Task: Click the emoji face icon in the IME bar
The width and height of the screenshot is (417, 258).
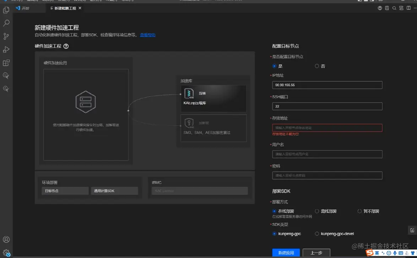Action: (x=389, y=253)
